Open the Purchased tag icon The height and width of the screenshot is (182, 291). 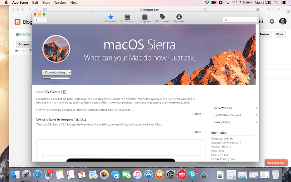(x=162, y=17)
